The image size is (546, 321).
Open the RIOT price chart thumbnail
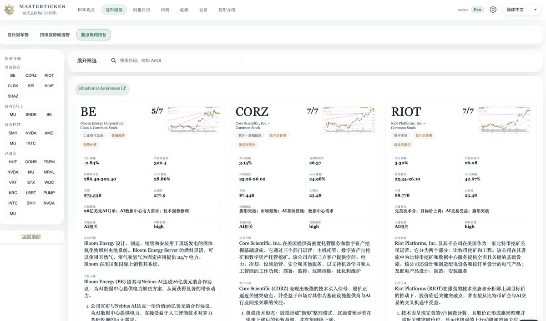(504, 119)
